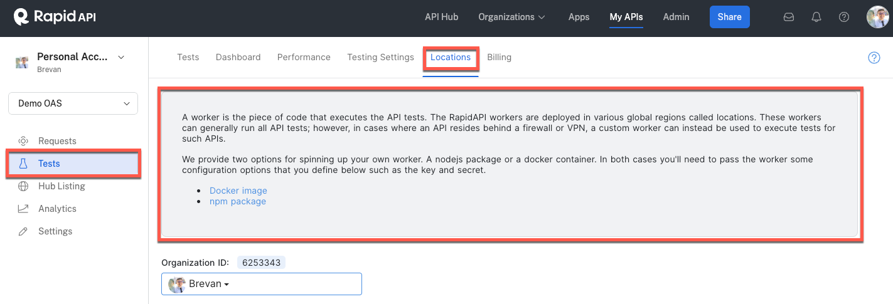Go to API Hub
Image resolution: width=893 pixels, height=304 pixels.
coord(442,17)
